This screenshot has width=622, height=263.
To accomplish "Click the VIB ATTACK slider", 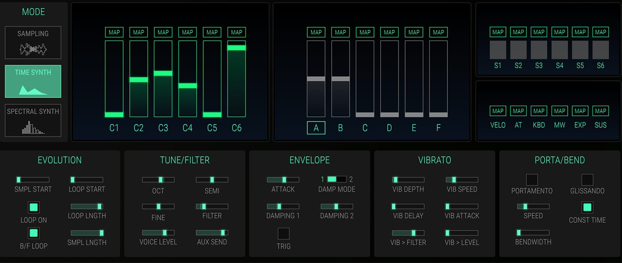I will point(462,206).
